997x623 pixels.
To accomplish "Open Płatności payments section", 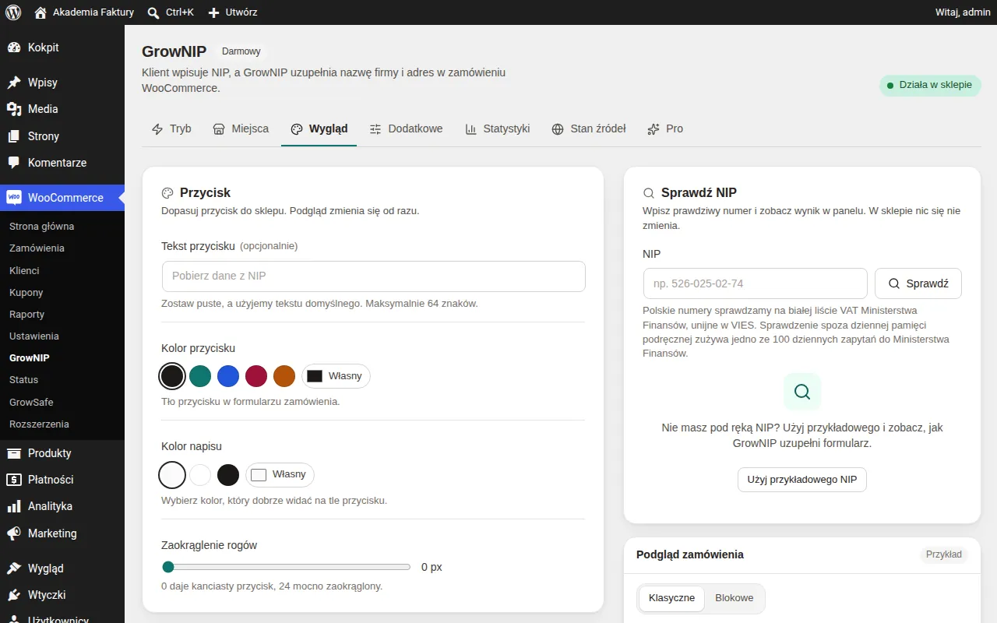I will [x=62, y=480].
